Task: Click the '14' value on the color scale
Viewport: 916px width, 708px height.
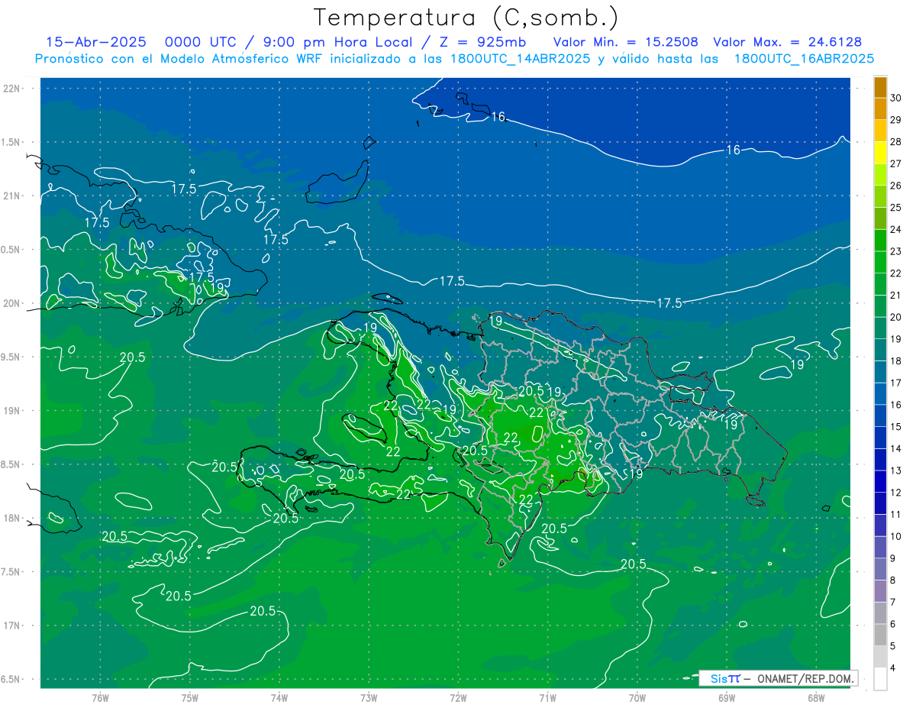Action: [896, 448]
